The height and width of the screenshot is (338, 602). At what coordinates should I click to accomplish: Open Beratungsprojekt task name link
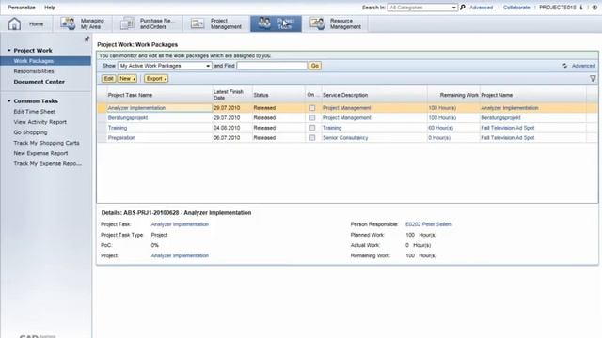tap(128, 118)
